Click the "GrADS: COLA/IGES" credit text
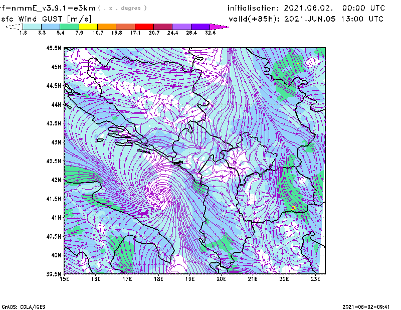The width and height of the screenshot is (401, 310). coord(23,307)
